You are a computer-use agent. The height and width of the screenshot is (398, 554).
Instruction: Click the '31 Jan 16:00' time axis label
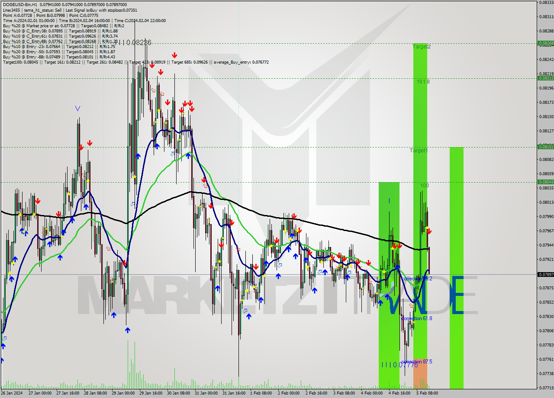coord(234,393)
